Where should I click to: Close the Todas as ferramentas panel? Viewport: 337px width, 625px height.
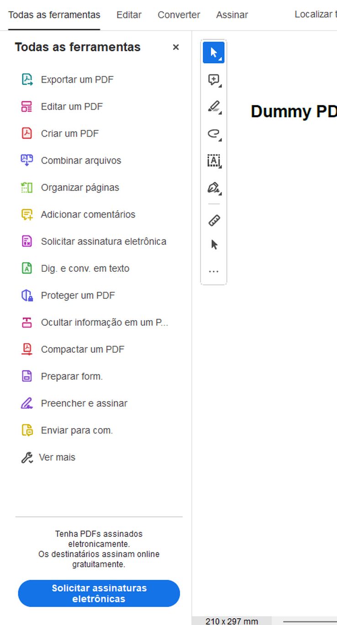point(175,47)
